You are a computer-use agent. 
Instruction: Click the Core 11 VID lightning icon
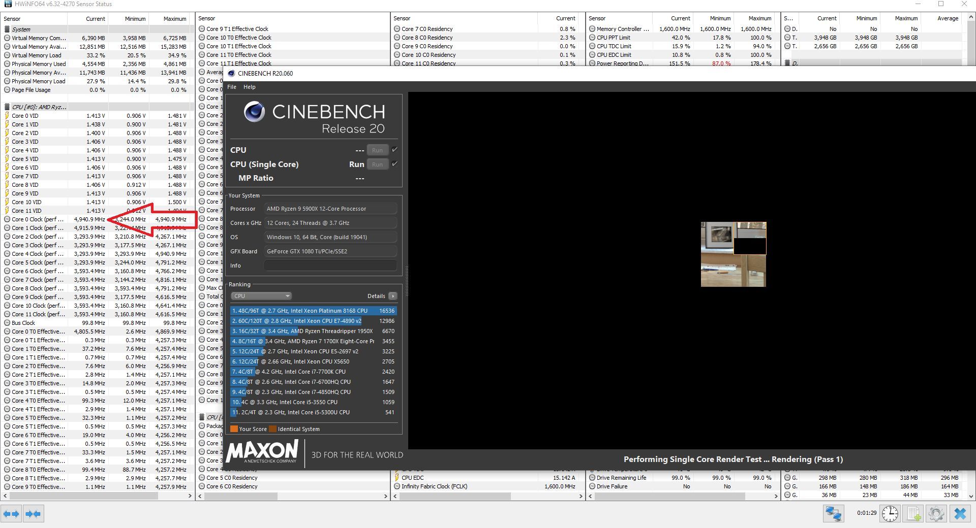tap(7, 211)
